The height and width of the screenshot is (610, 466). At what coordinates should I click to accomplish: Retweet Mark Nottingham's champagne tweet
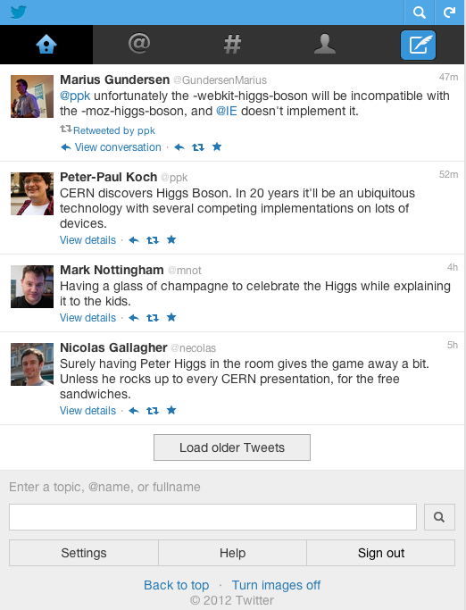point(153,318)
